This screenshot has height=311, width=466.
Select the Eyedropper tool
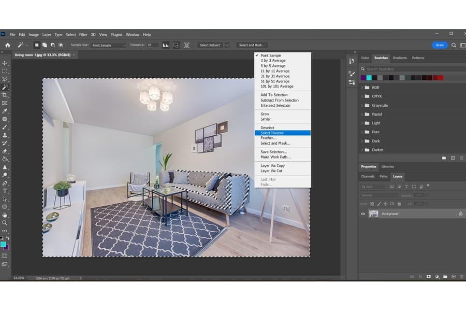[x=5, y=111]
